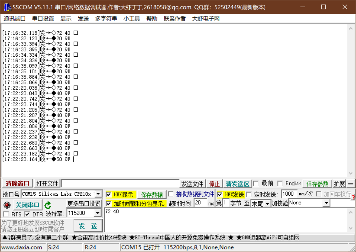The height and width of the screenshot is (252, 356).
Task: Click the 超时时间 timeout input field
Action: [201, 203]
